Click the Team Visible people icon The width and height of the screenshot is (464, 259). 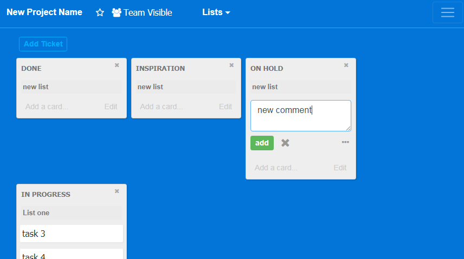click(x=117, y=12)
